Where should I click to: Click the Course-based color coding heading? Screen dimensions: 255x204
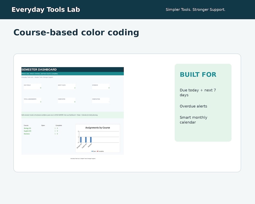76,32
